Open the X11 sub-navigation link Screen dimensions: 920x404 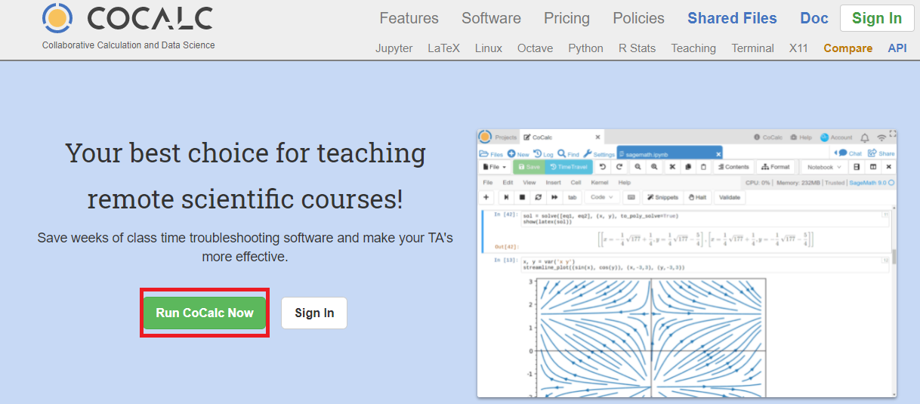(x=798, y=48)
